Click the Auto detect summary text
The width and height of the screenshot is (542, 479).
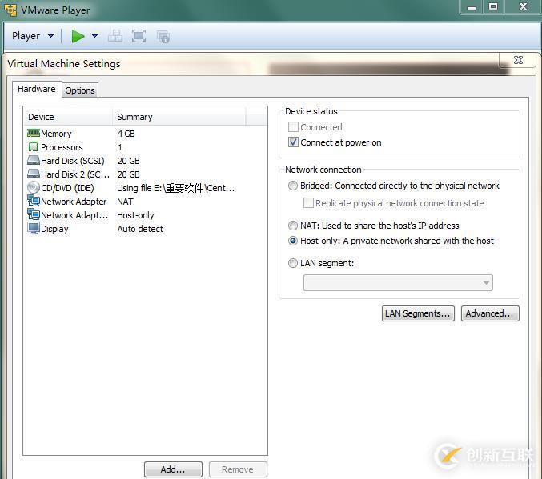(140, 229)
